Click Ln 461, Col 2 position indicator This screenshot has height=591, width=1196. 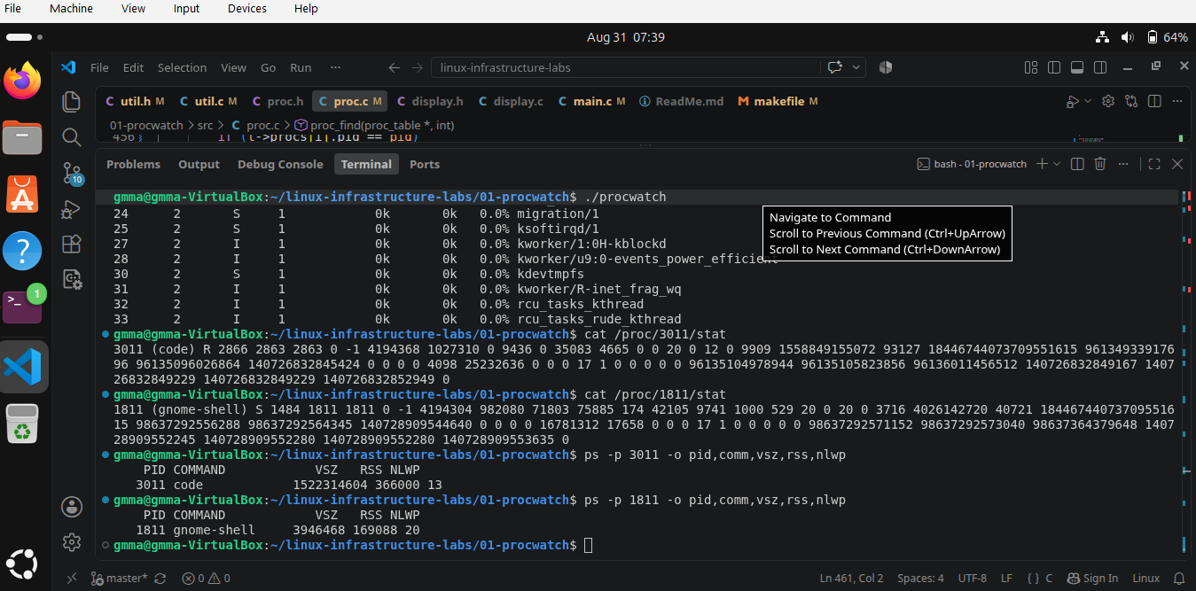coord(851,579)
